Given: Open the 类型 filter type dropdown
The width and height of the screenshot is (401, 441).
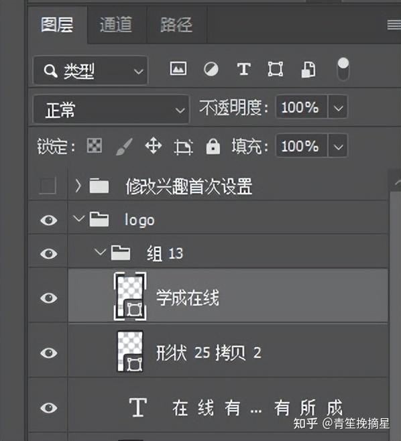Looking at the screenshot, I should [x=91, y=70].
